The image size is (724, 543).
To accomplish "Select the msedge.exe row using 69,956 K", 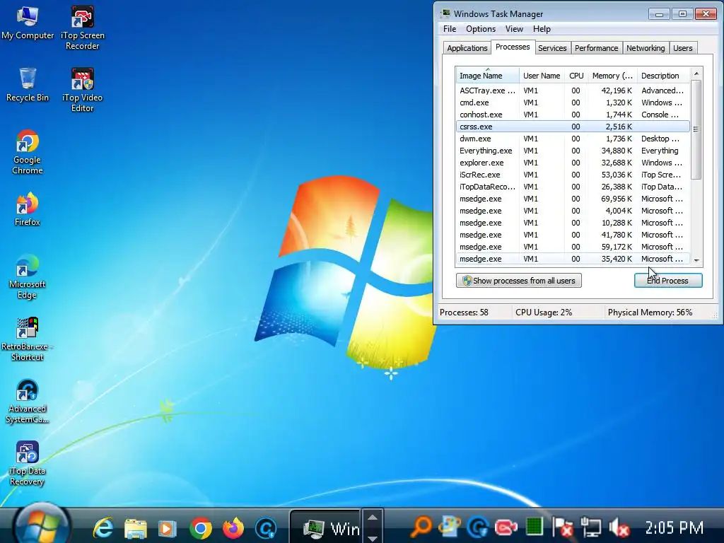I will [x=573, y=199].
